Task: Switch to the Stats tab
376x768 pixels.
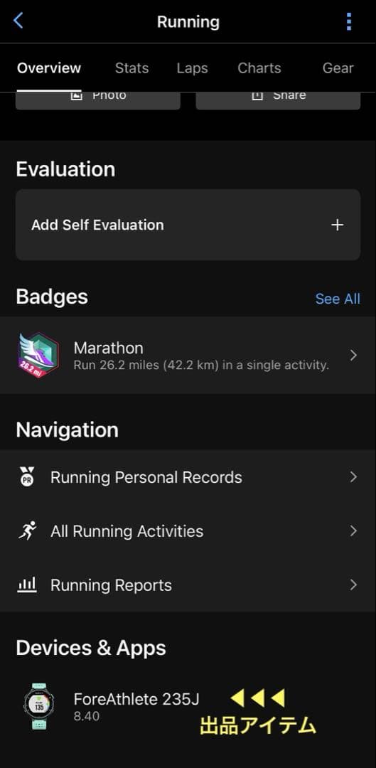Action: coord(131,68)
